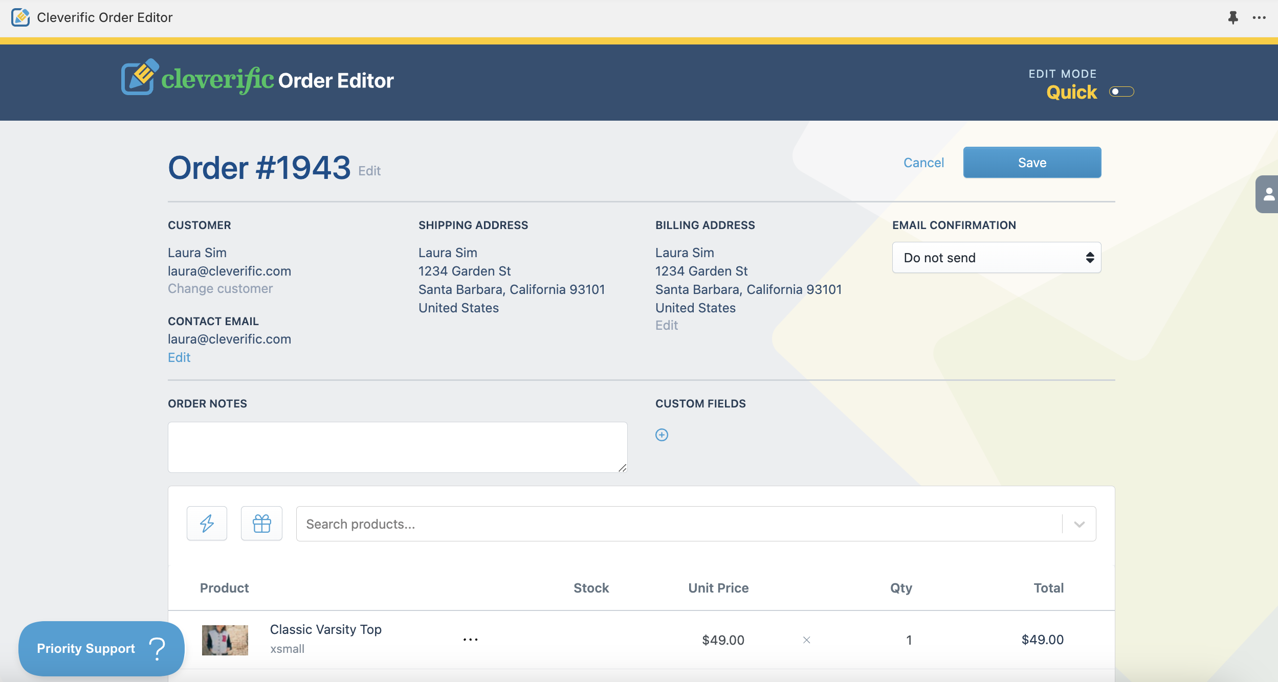Click Edit next to Order #1943

(369, 171)
